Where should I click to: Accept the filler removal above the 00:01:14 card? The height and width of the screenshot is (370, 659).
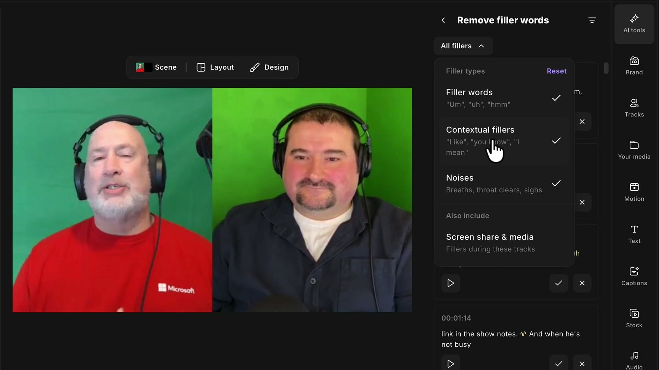click(559, 283)
